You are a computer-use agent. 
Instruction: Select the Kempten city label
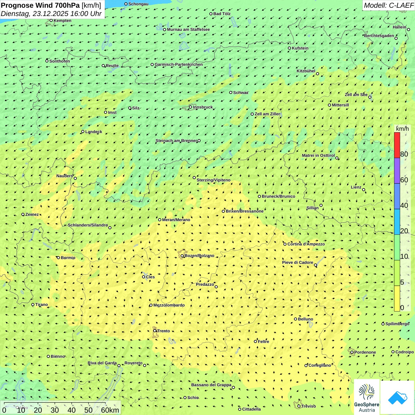(x=62, y=20)
